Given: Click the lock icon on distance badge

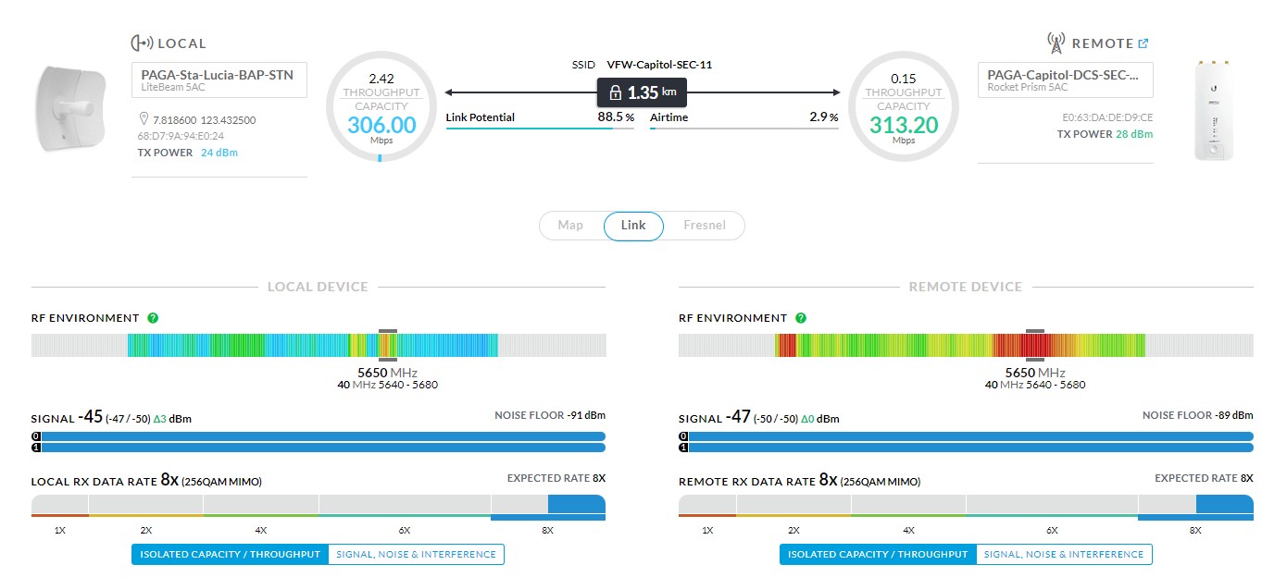Looking at the screenshot, I should point(615,93).
